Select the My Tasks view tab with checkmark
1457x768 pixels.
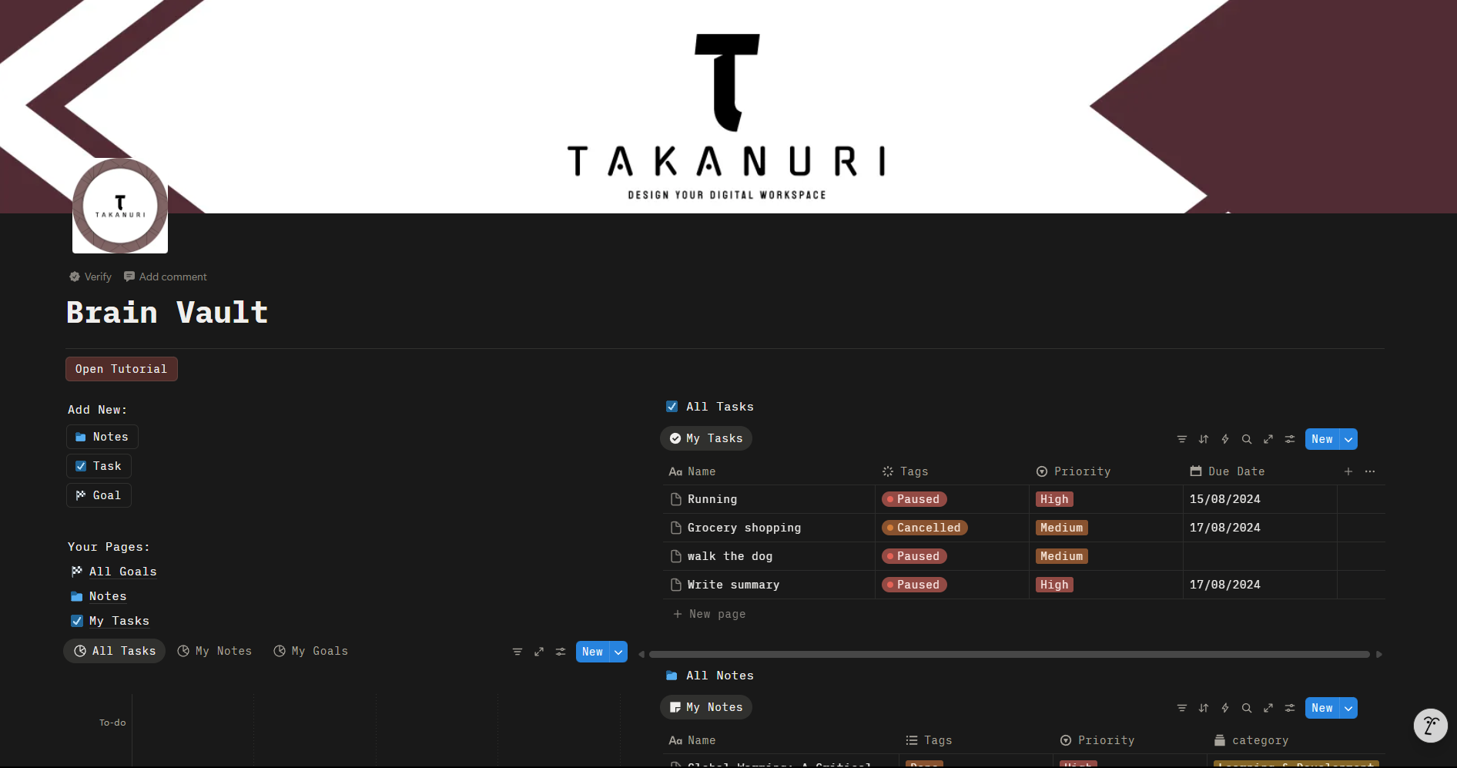click(706, 438)
